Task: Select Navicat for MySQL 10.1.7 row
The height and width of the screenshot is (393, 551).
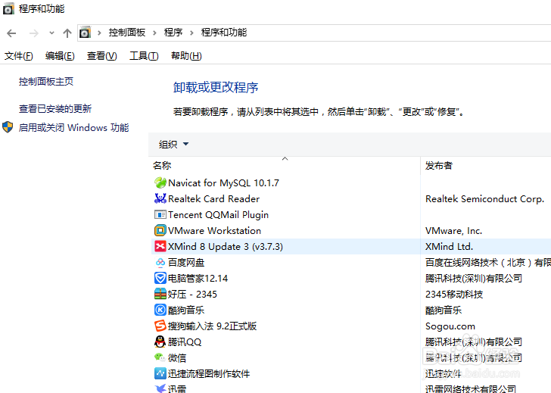Action: click(223, 182)
